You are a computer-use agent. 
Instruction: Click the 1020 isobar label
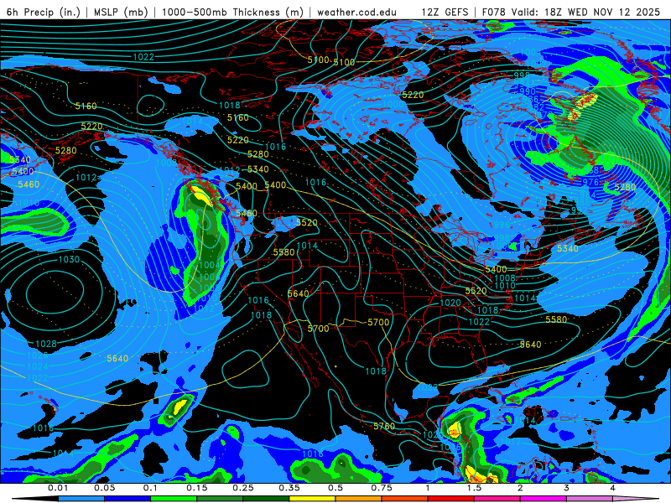[450, 303]
